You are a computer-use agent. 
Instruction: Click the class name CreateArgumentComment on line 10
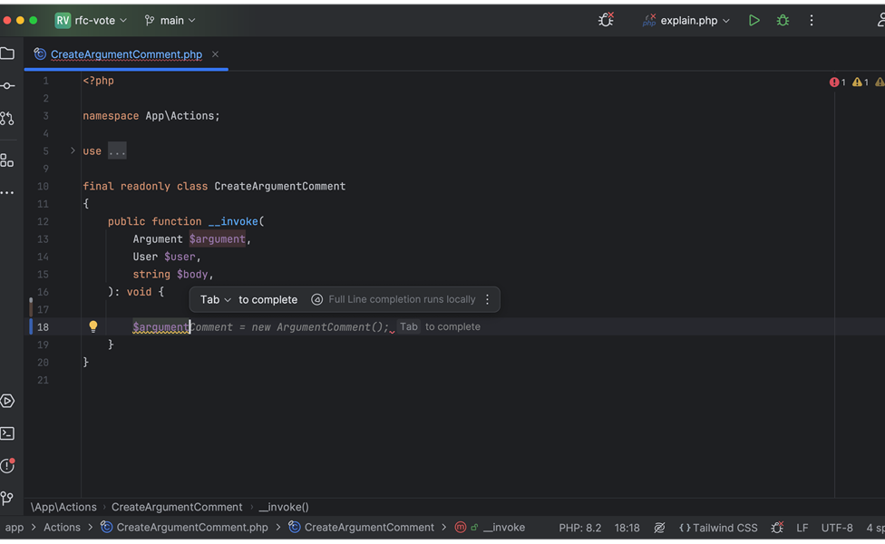[x=280, y=186]
